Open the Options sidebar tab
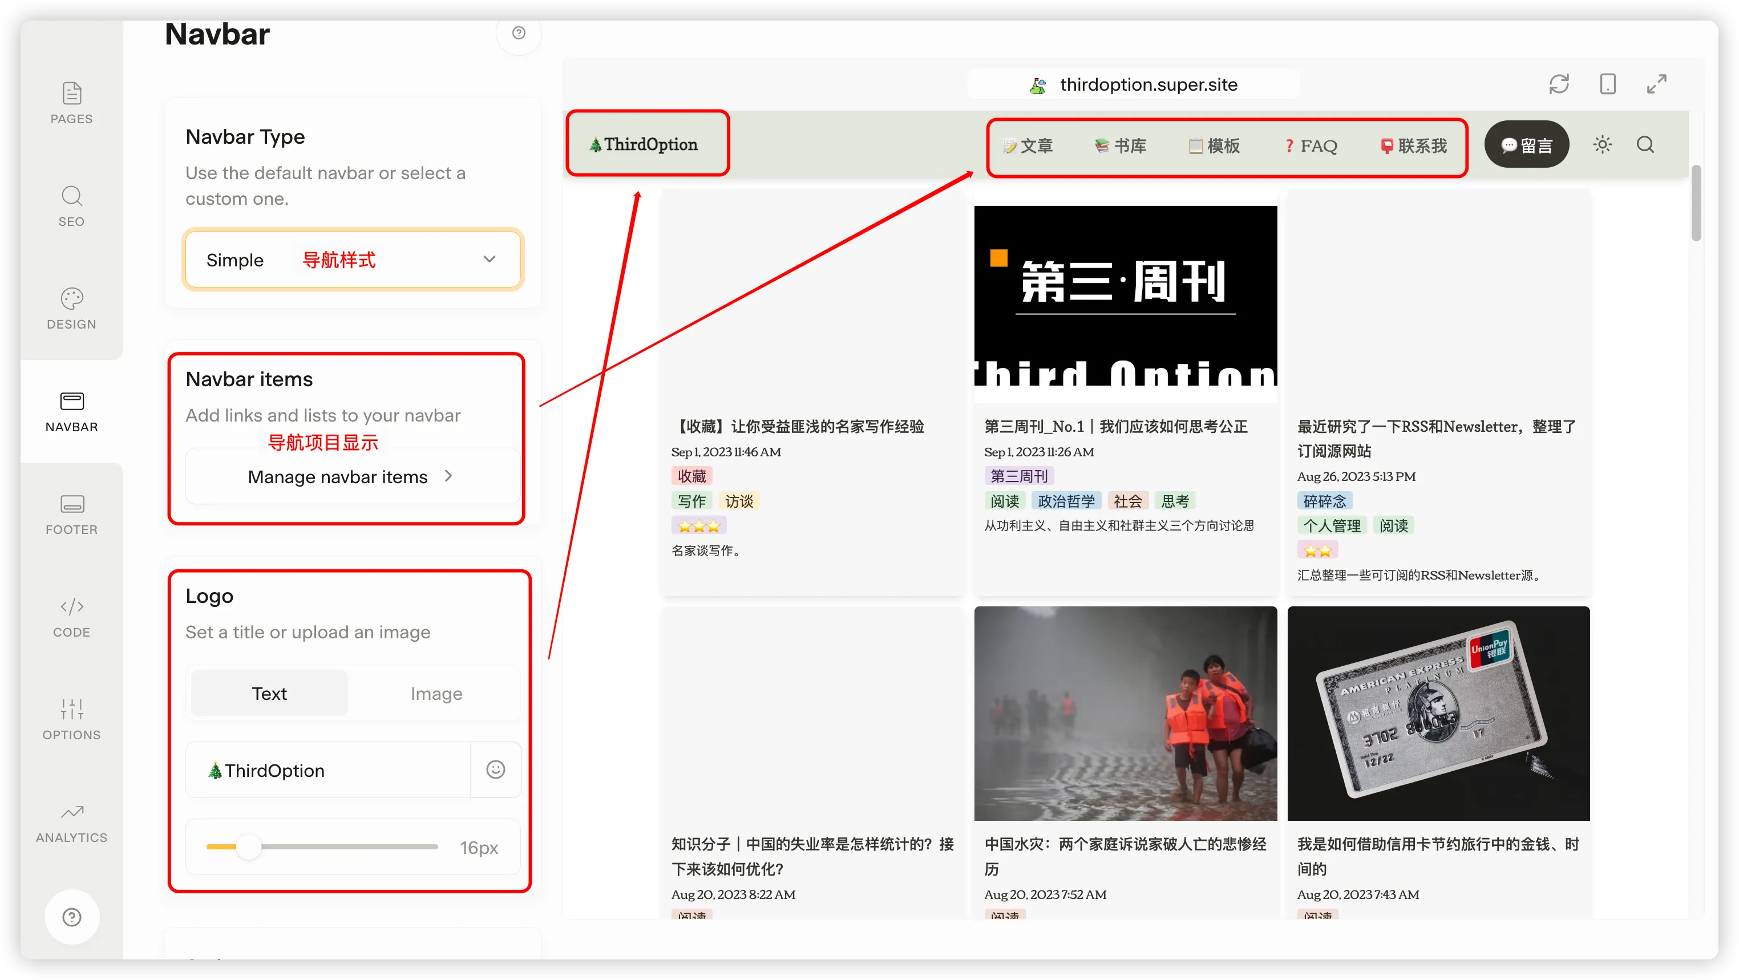Screen dimensions: 1739x980 click(71, 719)
